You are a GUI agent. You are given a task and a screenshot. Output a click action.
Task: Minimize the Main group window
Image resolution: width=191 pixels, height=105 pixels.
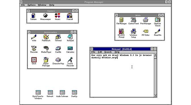click(x=159, y=15)
